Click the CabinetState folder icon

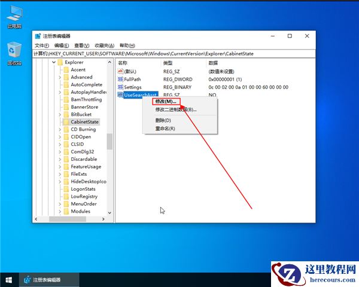[x=66, y=122]
